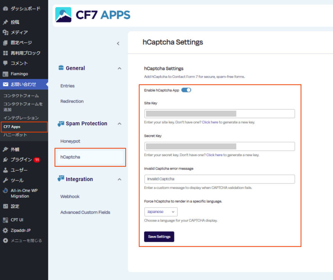Click the Dashboard icon in WordPress sidebar
The height and width of the screenshot is (280, 333).
[5, 8]
